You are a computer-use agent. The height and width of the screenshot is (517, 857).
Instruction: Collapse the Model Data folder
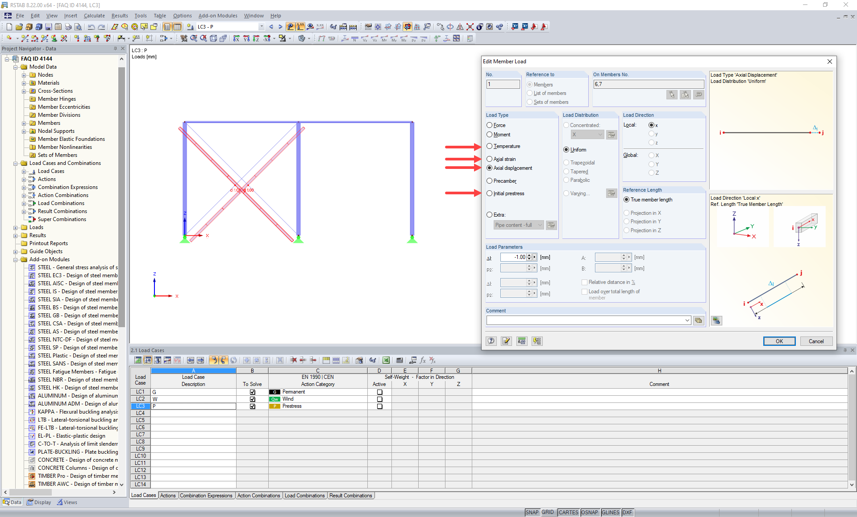pos(16,67)
